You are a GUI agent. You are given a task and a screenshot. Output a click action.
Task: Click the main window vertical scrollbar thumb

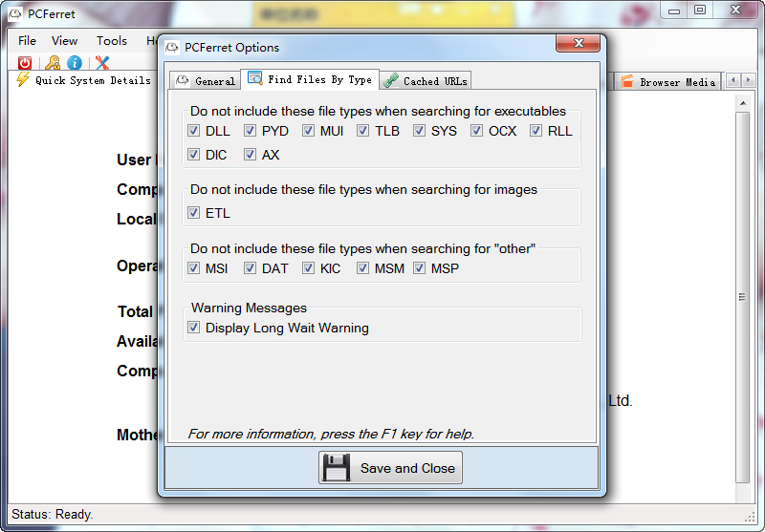tap(743, 297)
